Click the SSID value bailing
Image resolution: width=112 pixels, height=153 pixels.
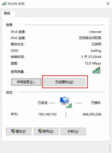pyautogui.click(x=96, y=51)
